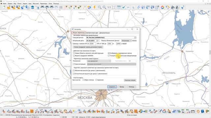Click the green exit arrow icon at bottom right
Viewport: 211px width, 118px height.
[207, 111]
